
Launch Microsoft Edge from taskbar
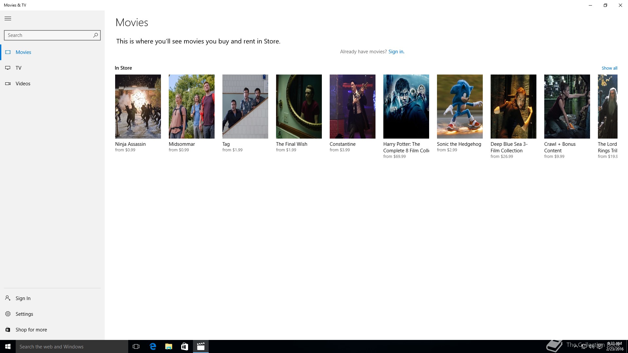pos(152,346)
